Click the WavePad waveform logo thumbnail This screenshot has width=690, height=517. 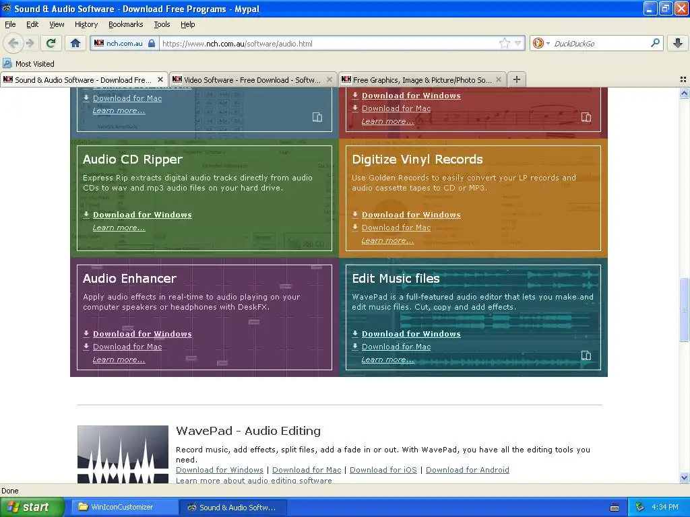(x=123, y=454)
